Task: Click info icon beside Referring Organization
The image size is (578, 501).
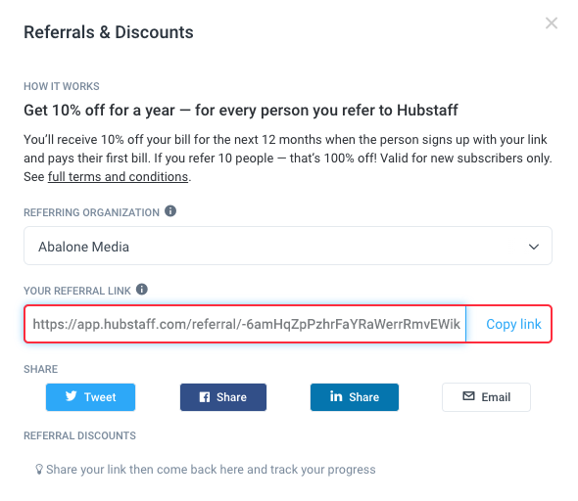Action: (x=170, y=211)
